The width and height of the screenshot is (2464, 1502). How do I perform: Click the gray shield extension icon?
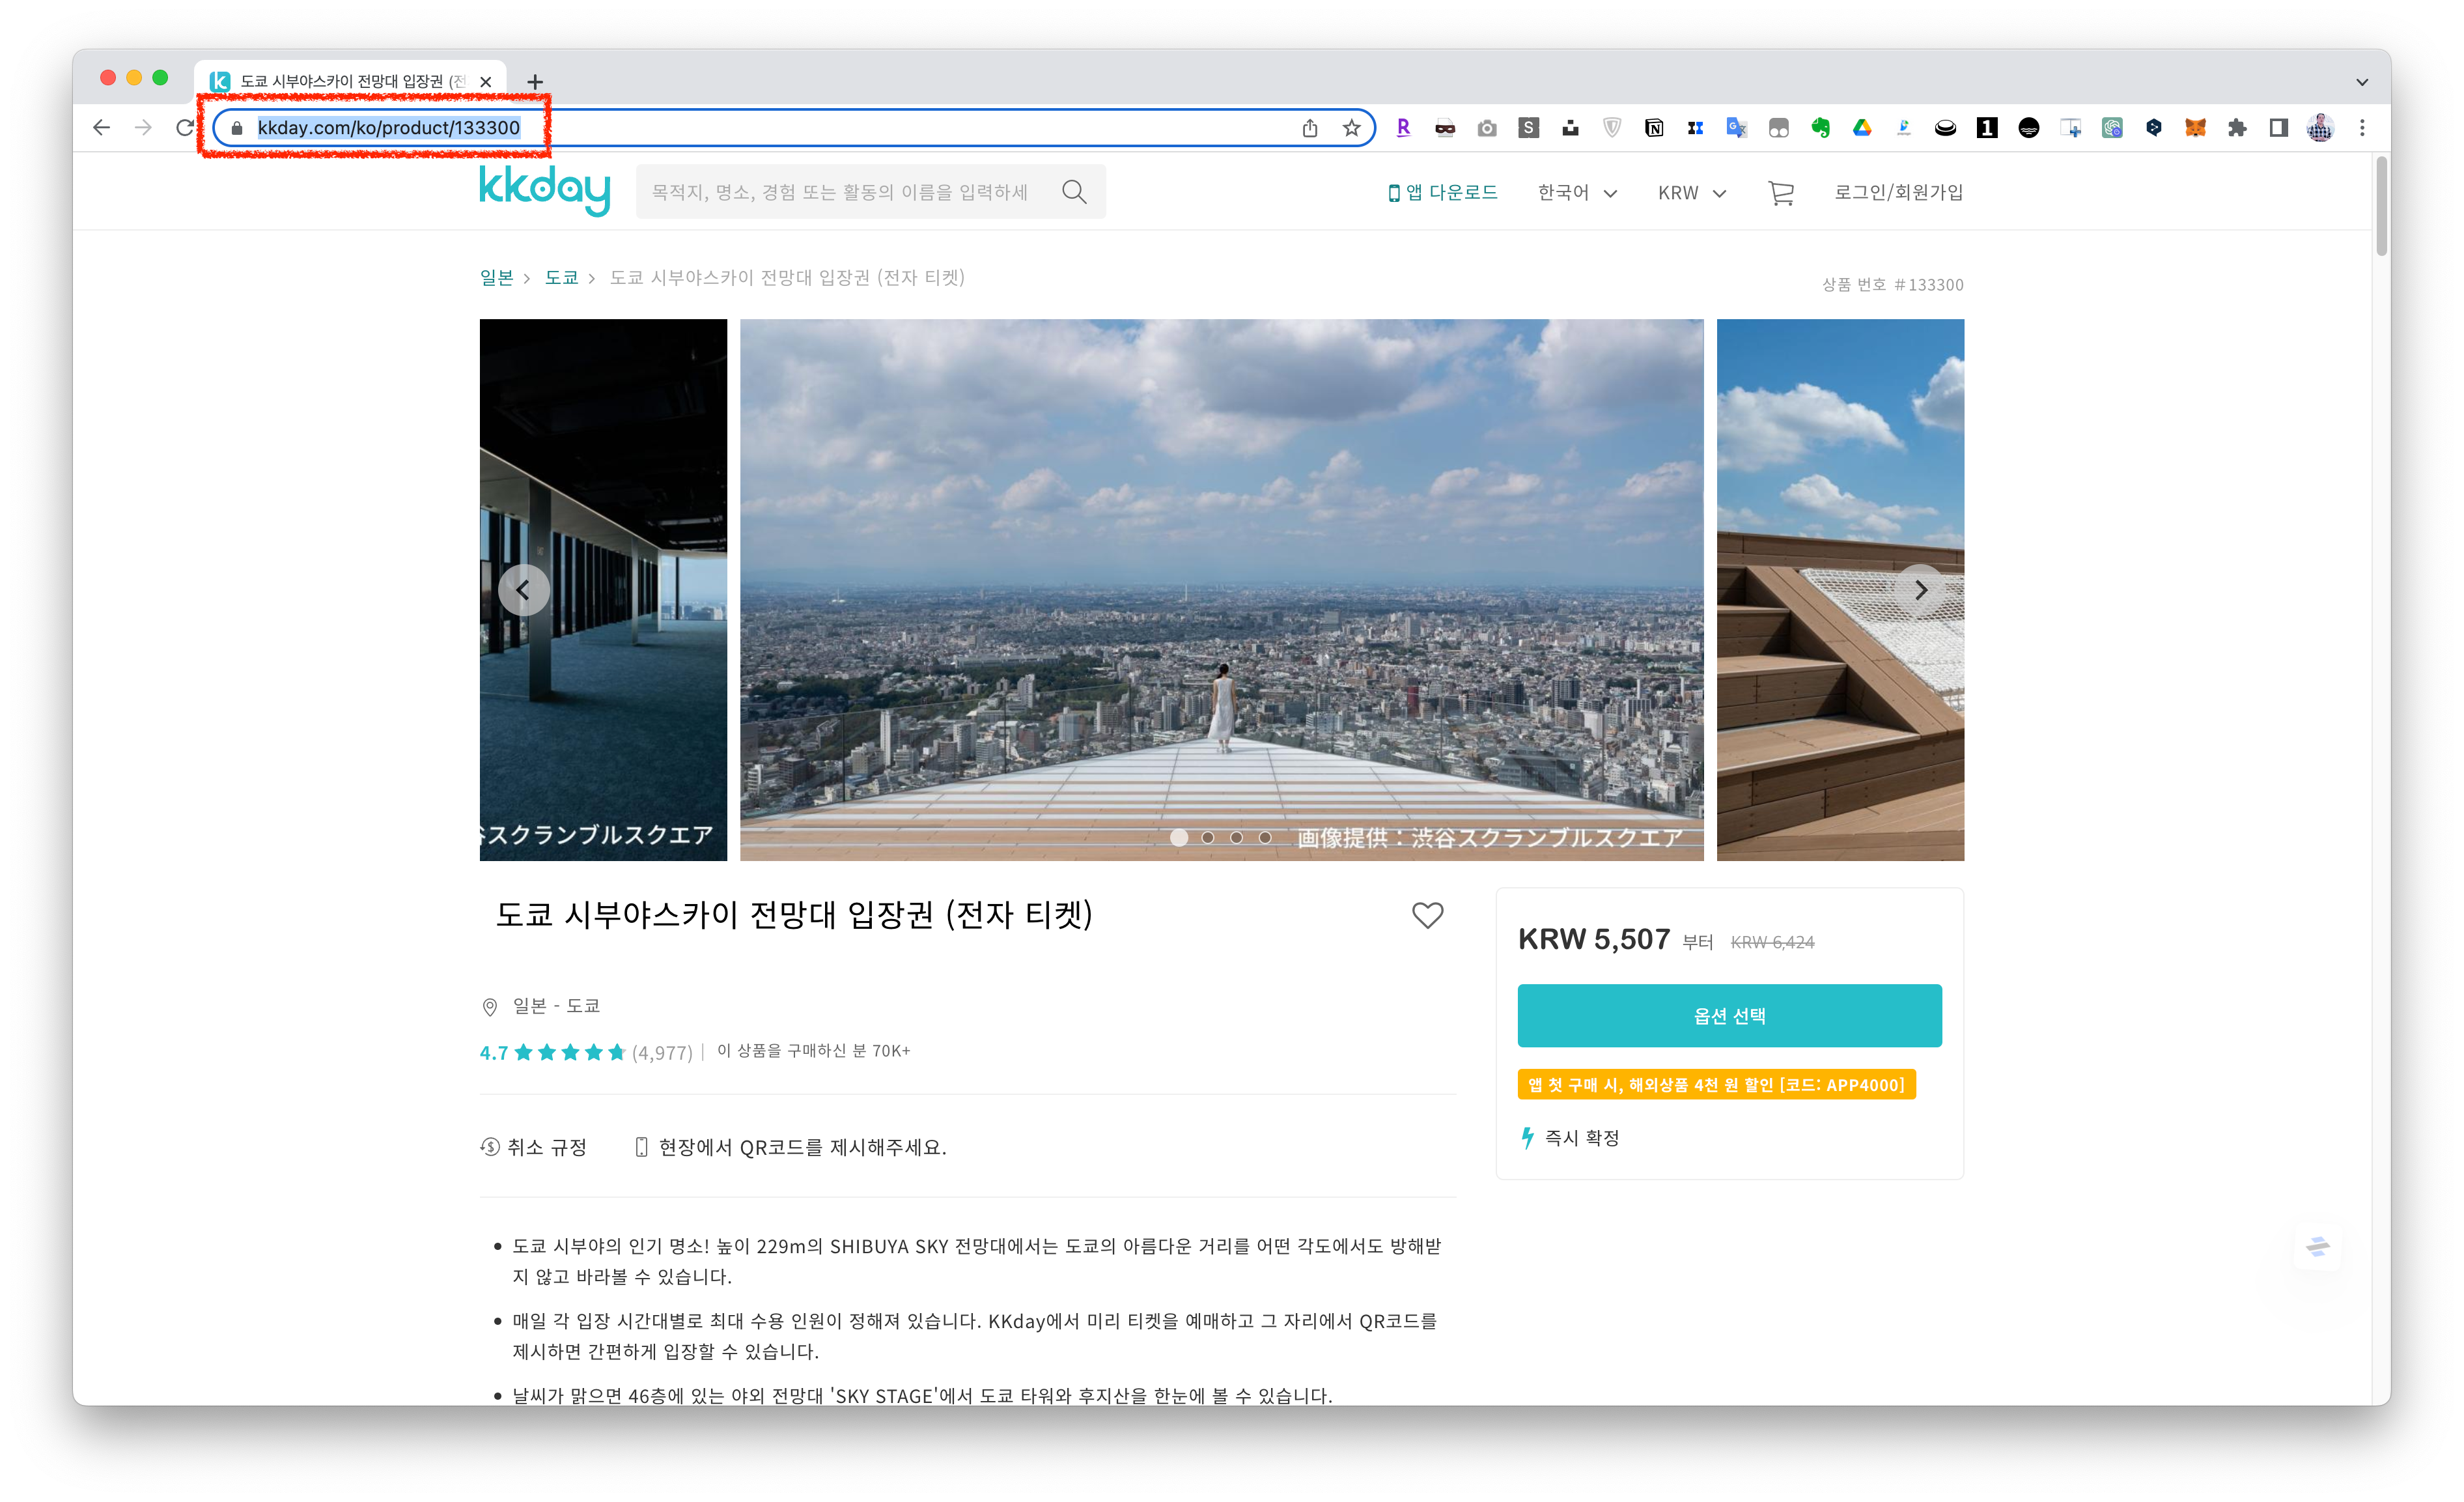pyautogui.click(x=1612, y=128)
